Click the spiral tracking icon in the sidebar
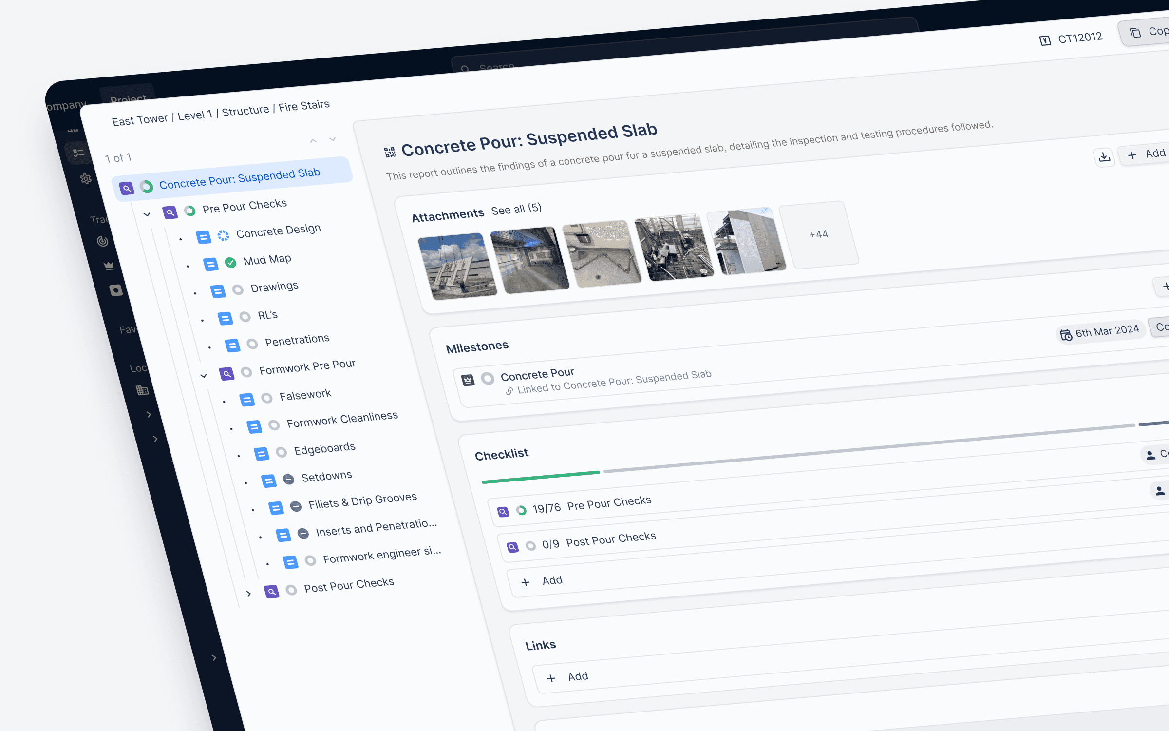 tap(102, 241)
